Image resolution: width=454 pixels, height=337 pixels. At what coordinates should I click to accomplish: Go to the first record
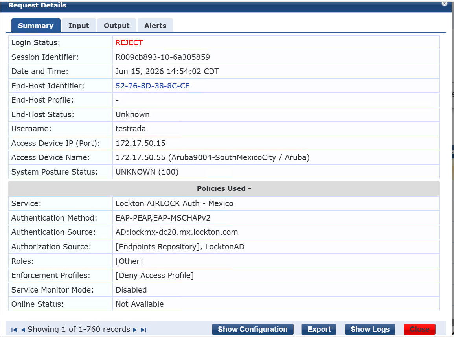click(14, 330)
